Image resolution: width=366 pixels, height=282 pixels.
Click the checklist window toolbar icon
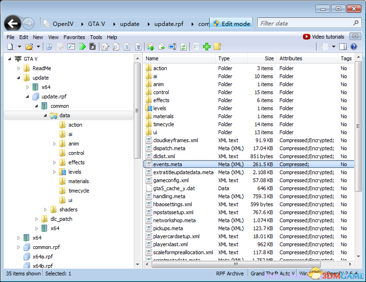pyautogui.click(x=71, y=47)
